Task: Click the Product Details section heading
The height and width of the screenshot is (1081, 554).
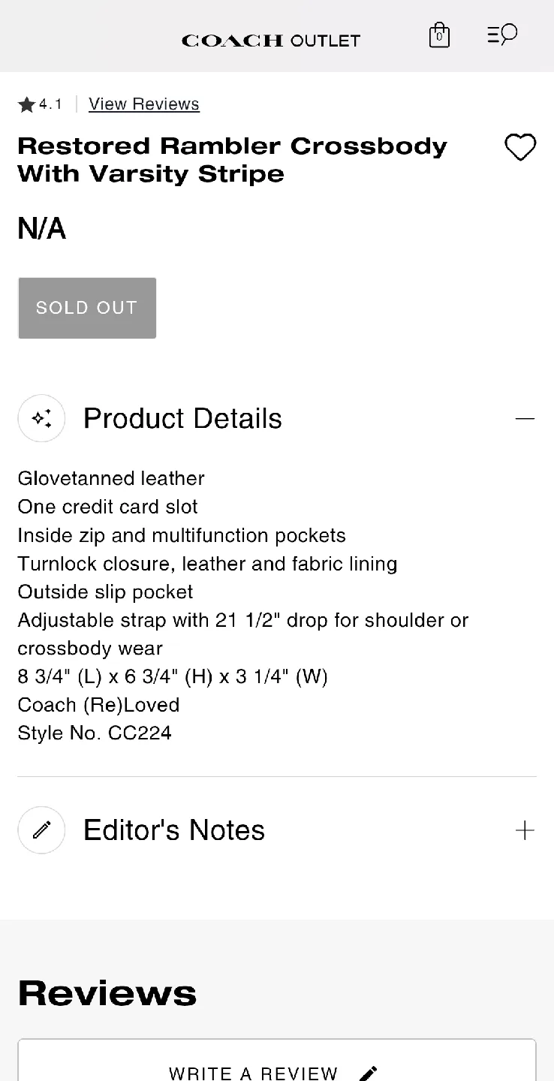Action: click(182, 419)
